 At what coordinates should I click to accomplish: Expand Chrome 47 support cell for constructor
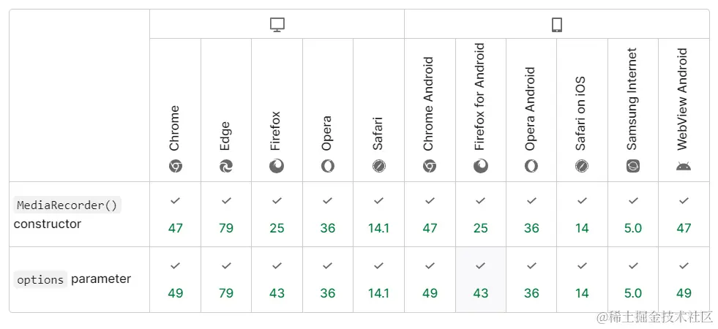175,214
